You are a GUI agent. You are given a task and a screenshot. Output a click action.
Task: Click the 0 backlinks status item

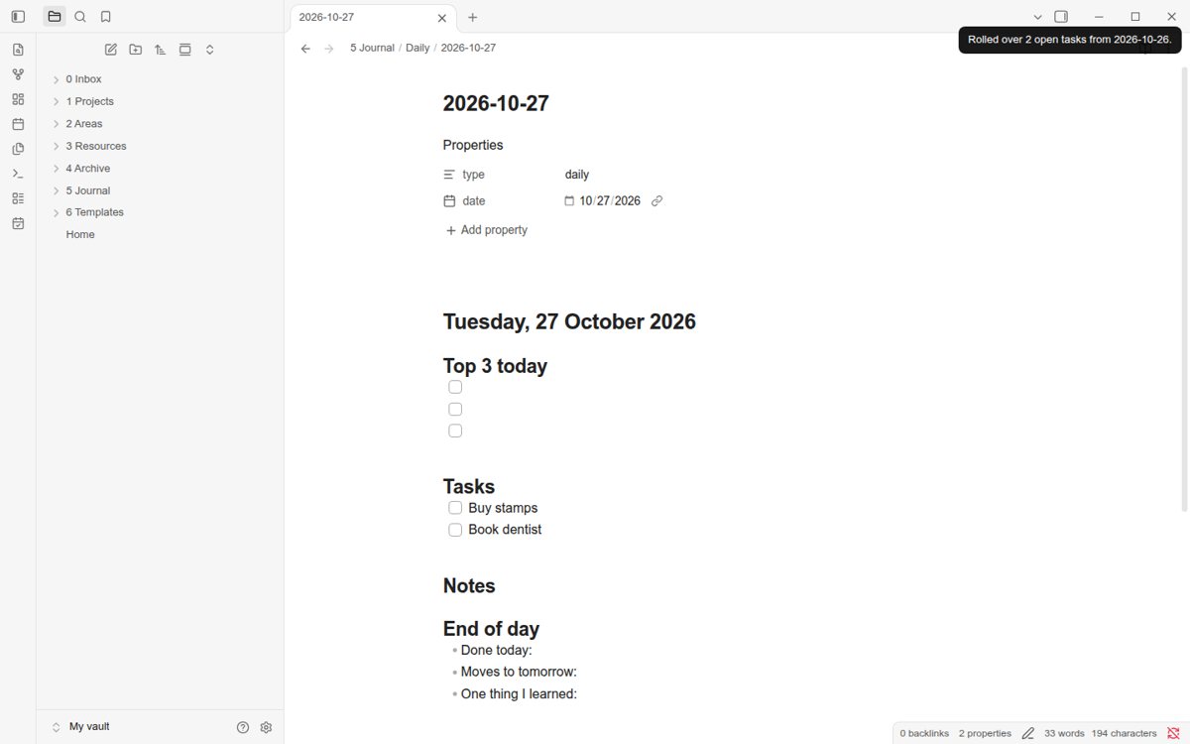click(924, 733)
